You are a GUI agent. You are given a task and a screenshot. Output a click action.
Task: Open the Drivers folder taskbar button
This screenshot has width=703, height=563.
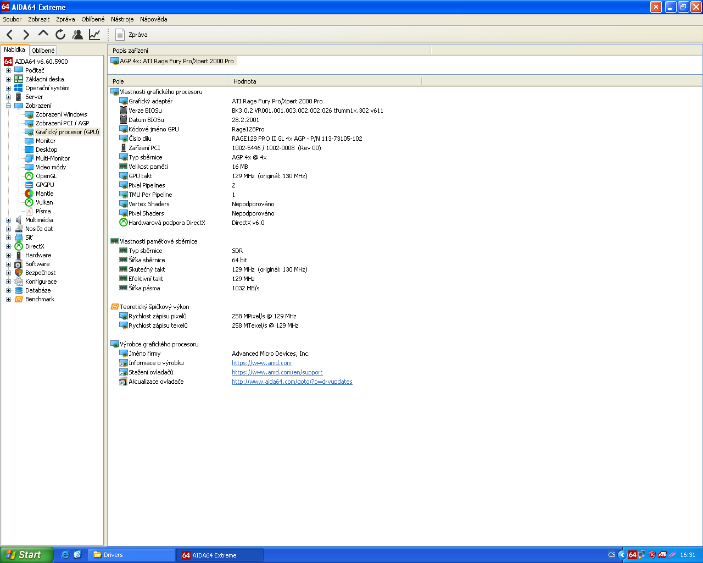tap(132, 555)
